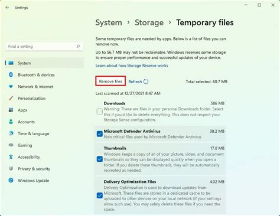The width and height of the screenshot is (280, 216).
Task: Click the Refresh circular arrow icon
Action: 146,81
